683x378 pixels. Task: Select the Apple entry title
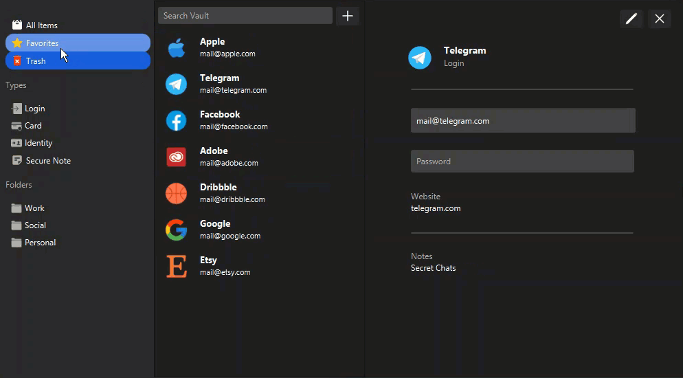point(212,41)
